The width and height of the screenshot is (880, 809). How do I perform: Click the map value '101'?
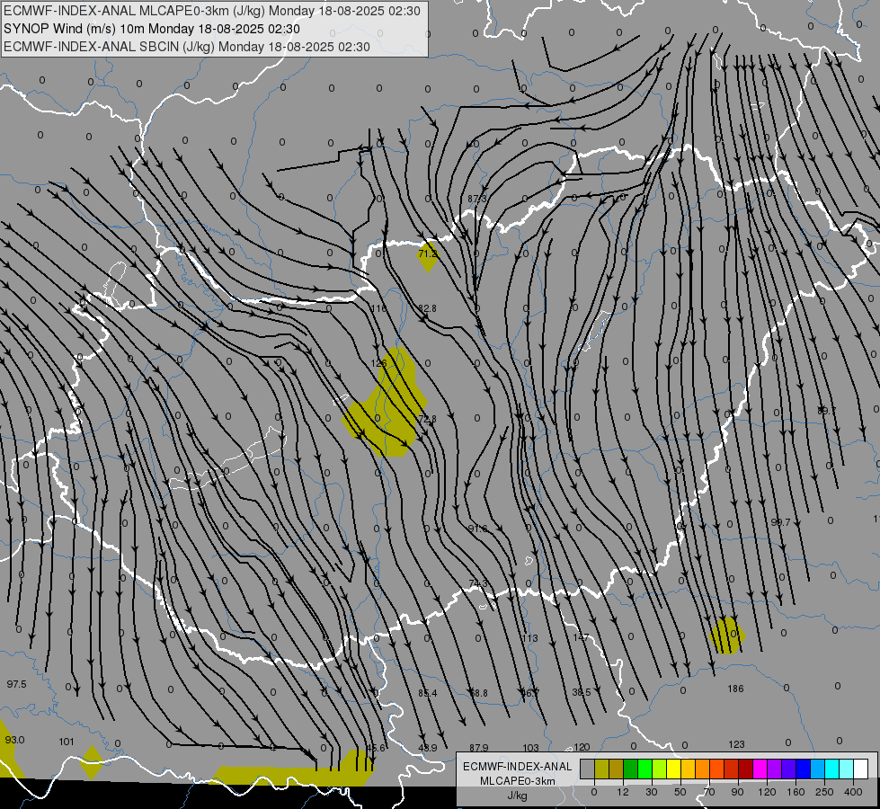click(x=67, y=742)
